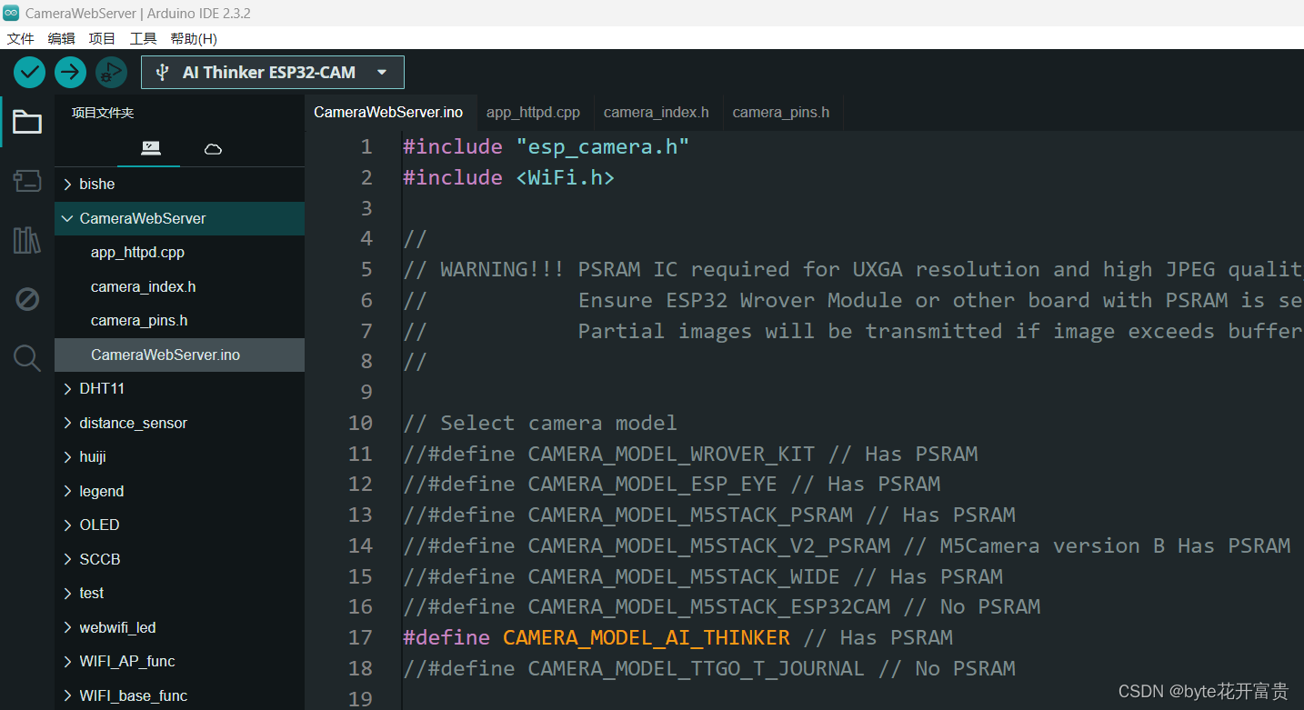Screen dimensions: 1304x710
Task: Open the Sketchbook folder sidebar icon
Action: [x=27, y=122]
